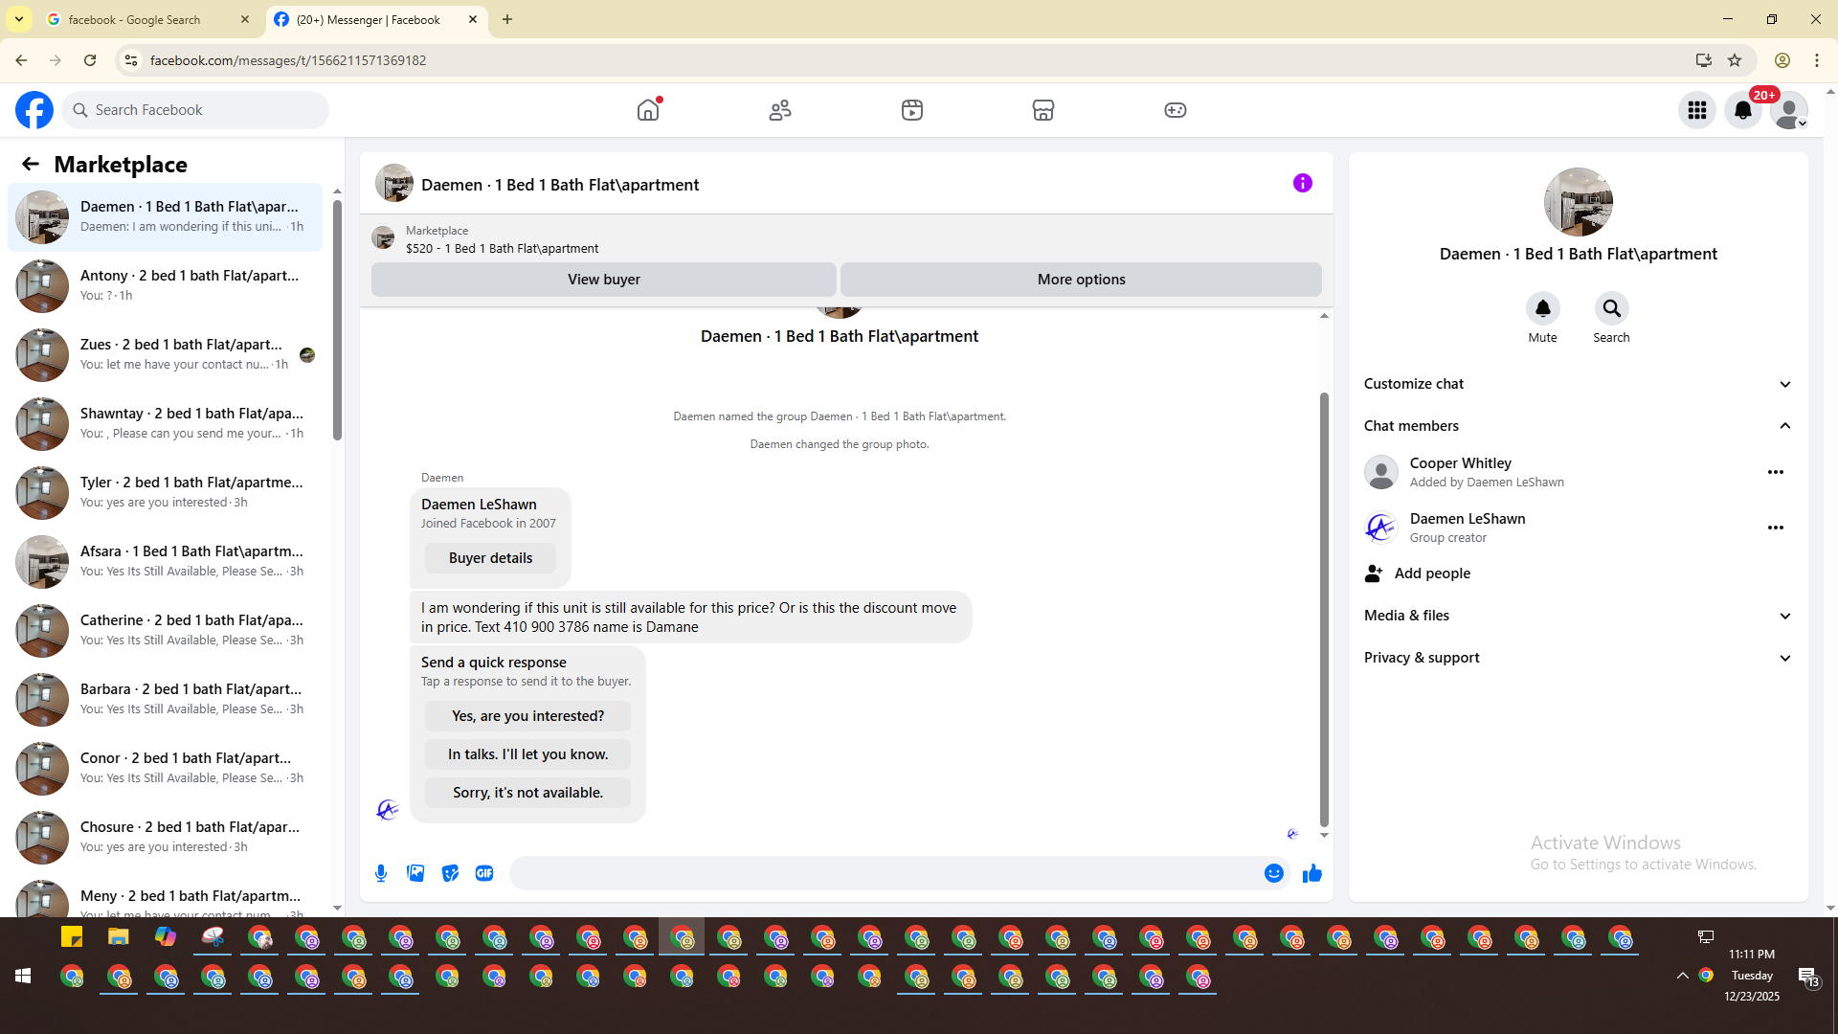The height and width of the screenshot is (1034, 1838).
Task: Mute this conversation
Action: pos(1542,308)
